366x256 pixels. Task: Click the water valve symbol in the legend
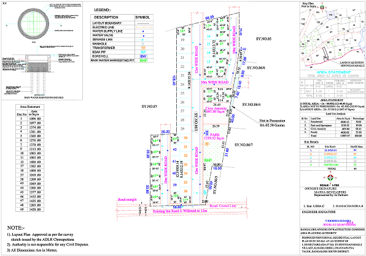[143, 36]
